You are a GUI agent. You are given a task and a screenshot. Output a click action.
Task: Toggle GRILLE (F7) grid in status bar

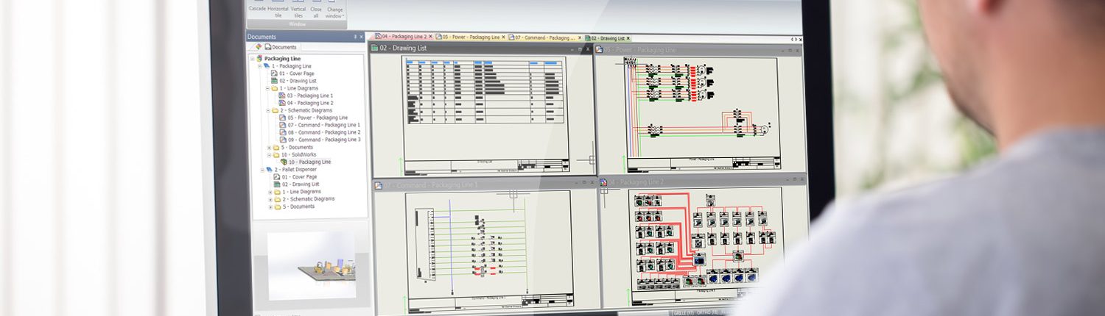coord(683,312)
